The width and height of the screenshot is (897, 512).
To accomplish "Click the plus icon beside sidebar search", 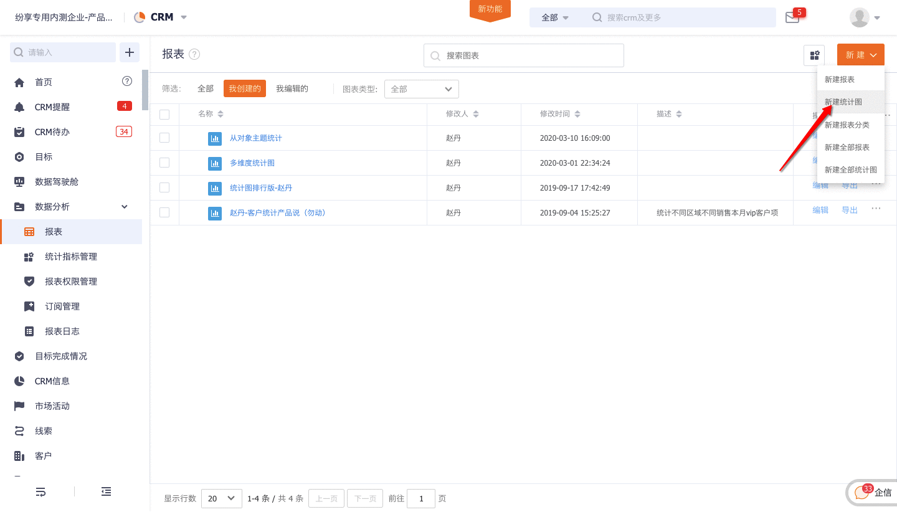I will coord(130,52).
